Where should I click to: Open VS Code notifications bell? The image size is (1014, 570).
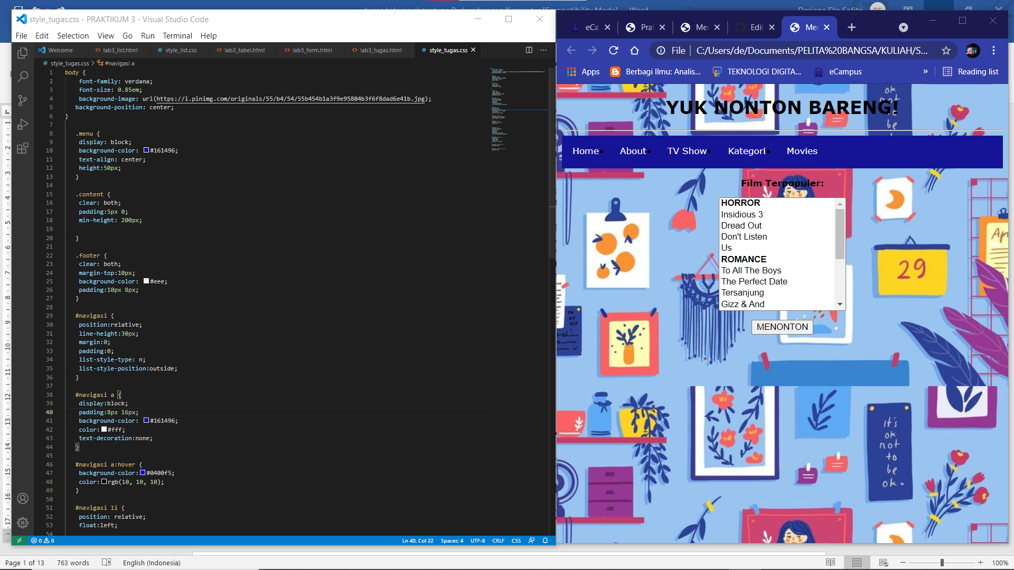tap(545, 540)
